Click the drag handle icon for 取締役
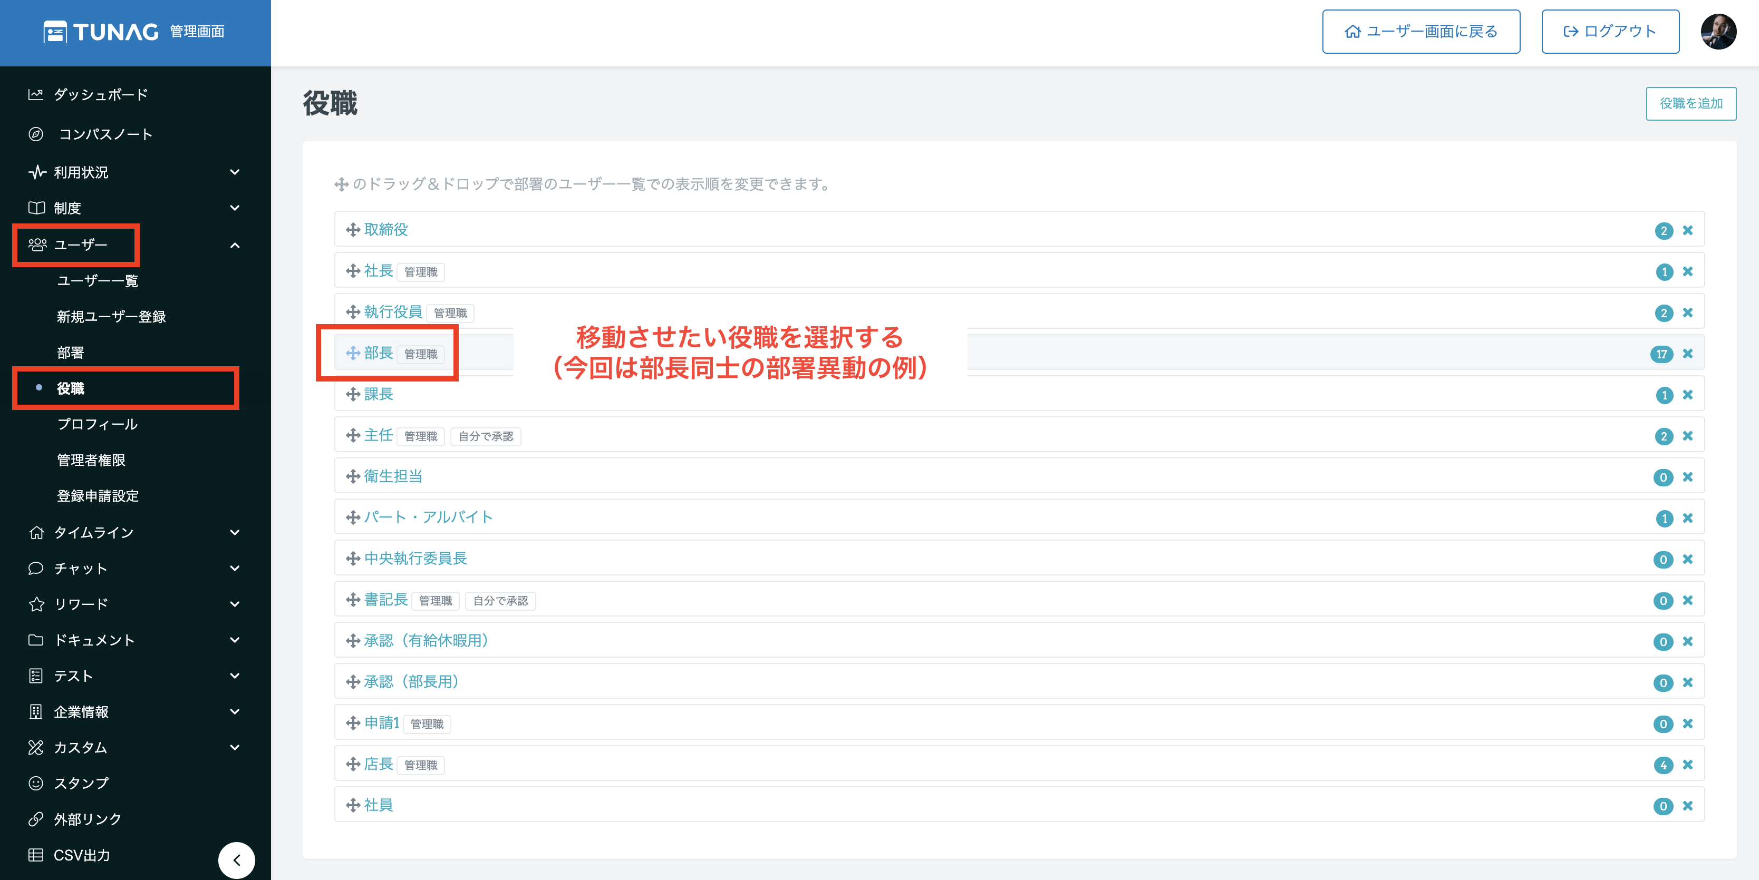This screenshot has width=1759, height=880. (x=352, y=230)
